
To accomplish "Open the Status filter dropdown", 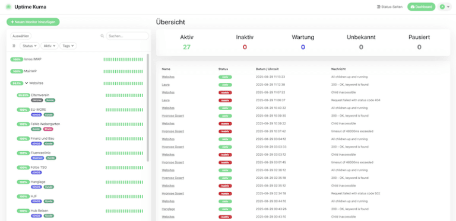I will pyautogui.click(x=29, y=46).
